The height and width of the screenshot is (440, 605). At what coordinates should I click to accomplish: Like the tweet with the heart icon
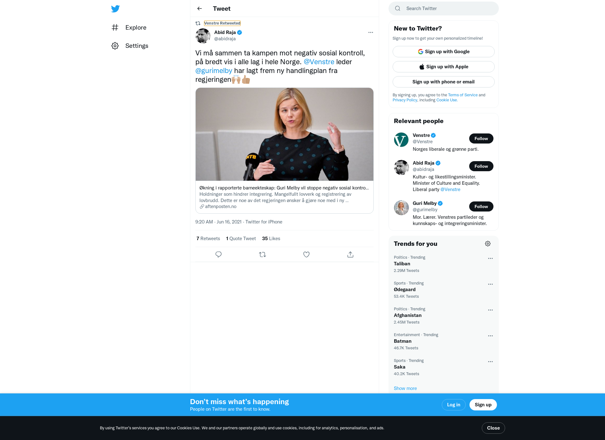tap(306, 254)
